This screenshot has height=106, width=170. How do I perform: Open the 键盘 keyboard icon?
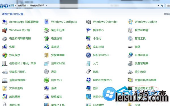coord(130,47)
